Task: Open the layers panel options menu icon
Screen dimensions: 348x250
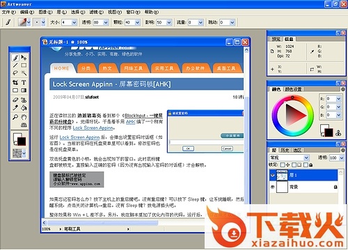Action: pos(343,150)
